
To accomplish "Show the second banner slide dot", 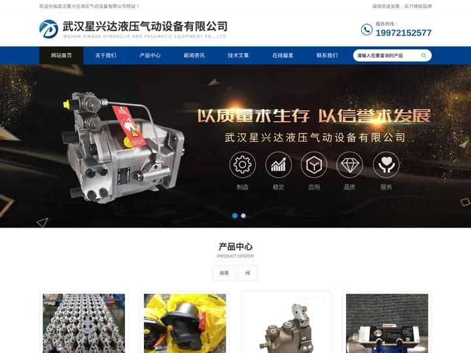I will click(x=243, y=216).
